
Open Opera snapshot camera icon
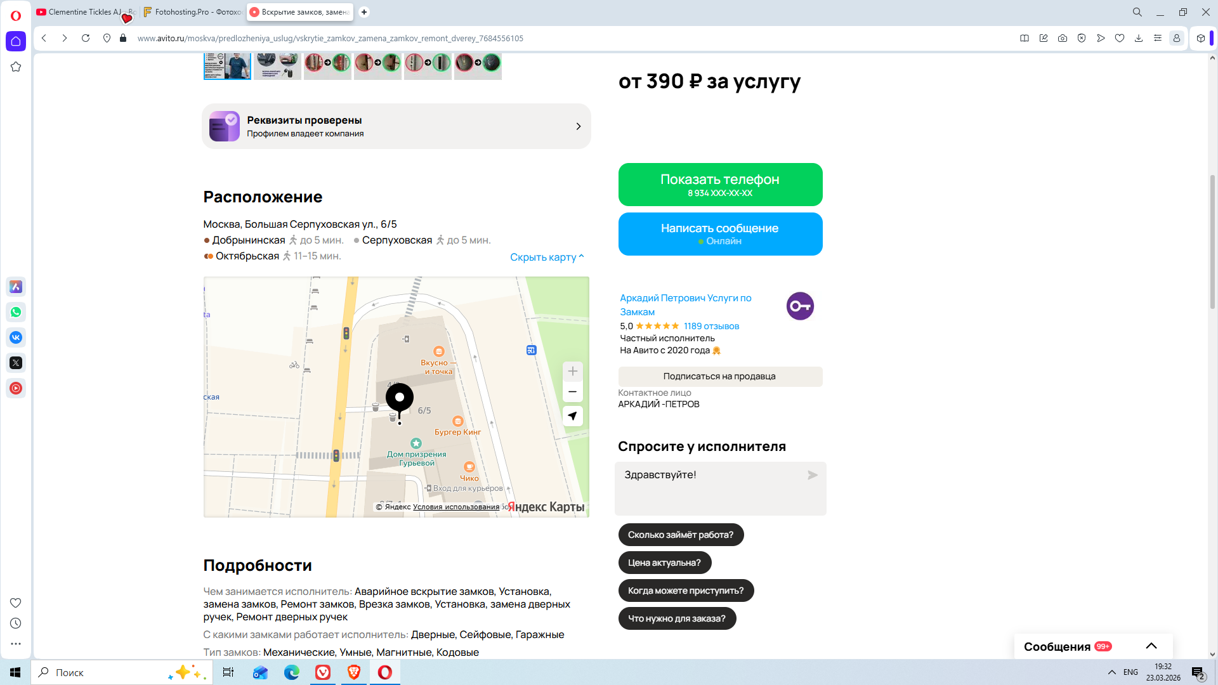click(1063, 38)
